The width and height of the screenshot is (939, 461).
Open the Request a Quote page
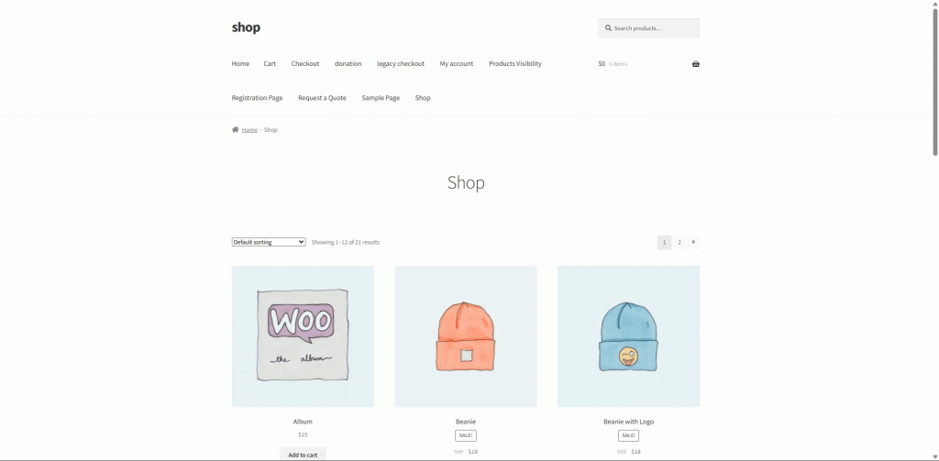322,97
